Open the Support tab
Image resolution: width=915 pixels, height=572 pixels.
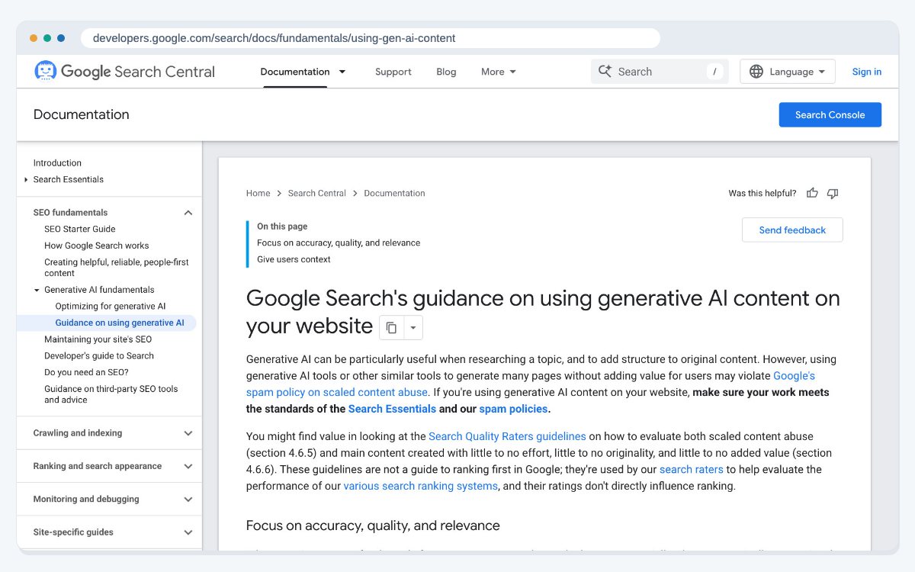click(x=393, y=72)
